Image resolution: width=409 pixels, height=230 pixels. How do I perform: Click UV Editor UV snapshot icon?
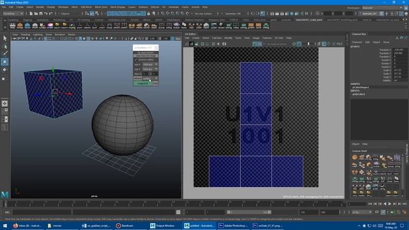coord(224,44)
